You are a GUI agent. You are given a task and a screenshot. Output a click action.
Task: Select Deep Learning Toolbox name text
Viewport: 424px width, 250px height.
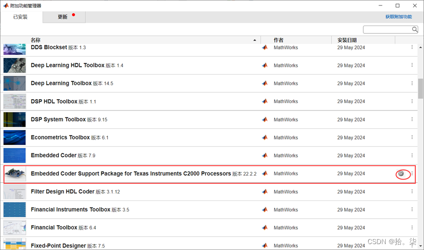61,83
